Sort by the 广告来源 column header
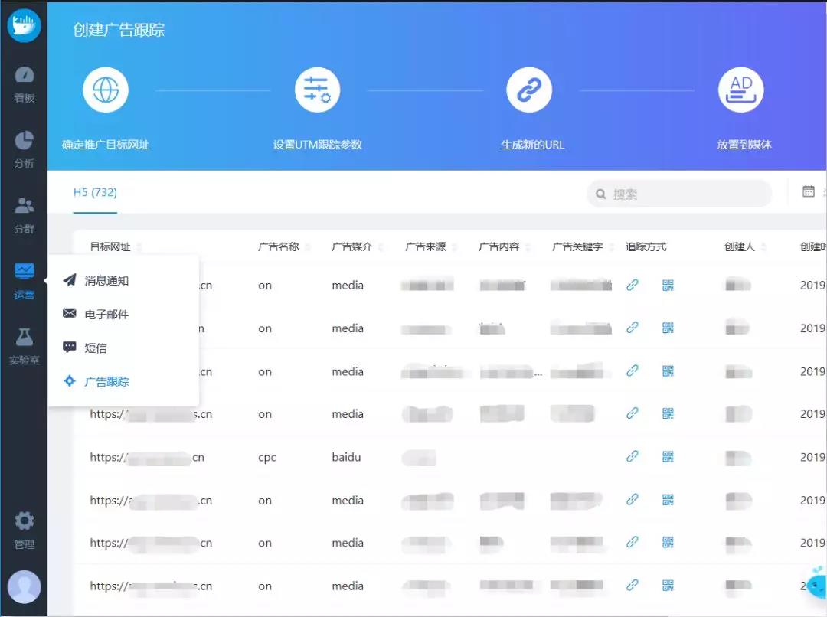827x617 pixels. [x=426, y=246]
